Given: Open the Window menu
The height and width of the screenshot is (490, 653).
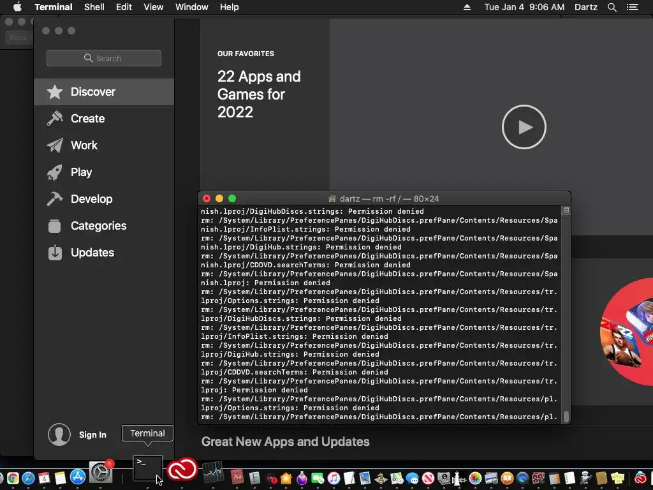Looking at the screenshot, I should [191, 7].
